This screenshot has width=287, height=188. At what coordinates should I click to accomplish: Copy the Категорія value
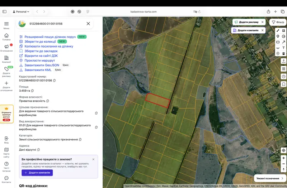click(x=80, y=139)
